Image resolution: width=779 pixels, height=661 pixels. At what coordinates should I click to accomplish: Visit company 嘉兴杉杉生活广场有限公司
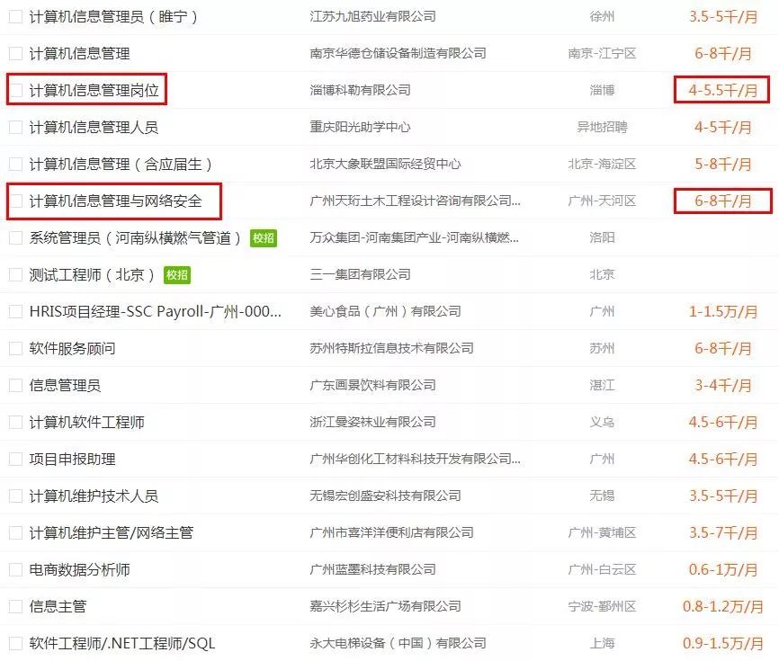[385, 606]
